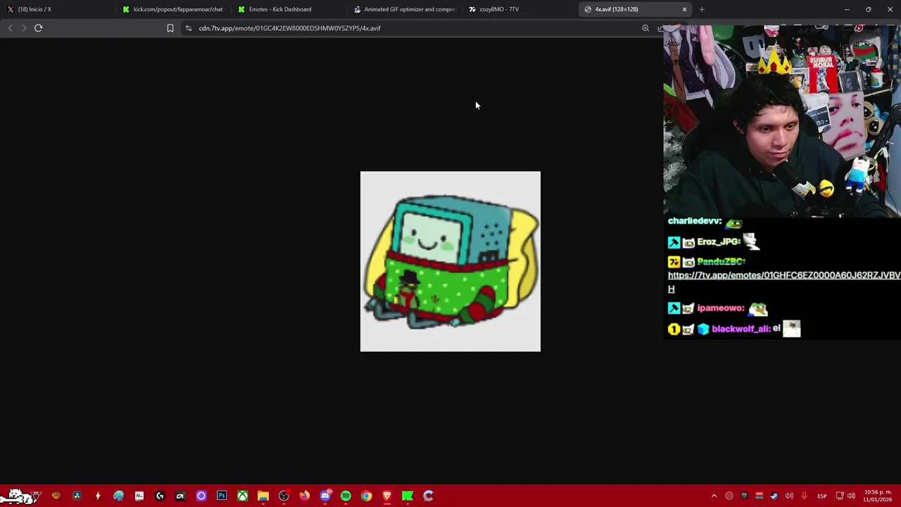
Task: Click username charliedevv in chat
Action: point(695,221)
